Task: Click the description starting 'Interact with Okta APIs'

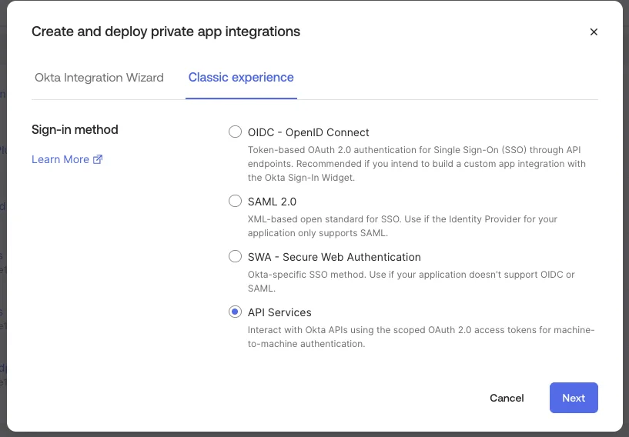Action: 421,337
